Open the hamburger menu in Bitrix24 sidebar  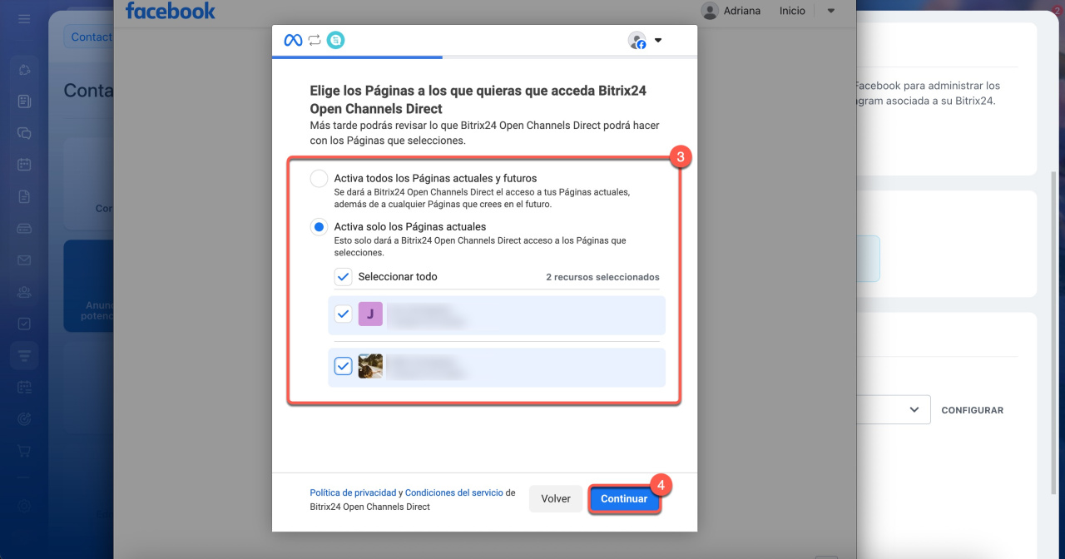point(24,18)
